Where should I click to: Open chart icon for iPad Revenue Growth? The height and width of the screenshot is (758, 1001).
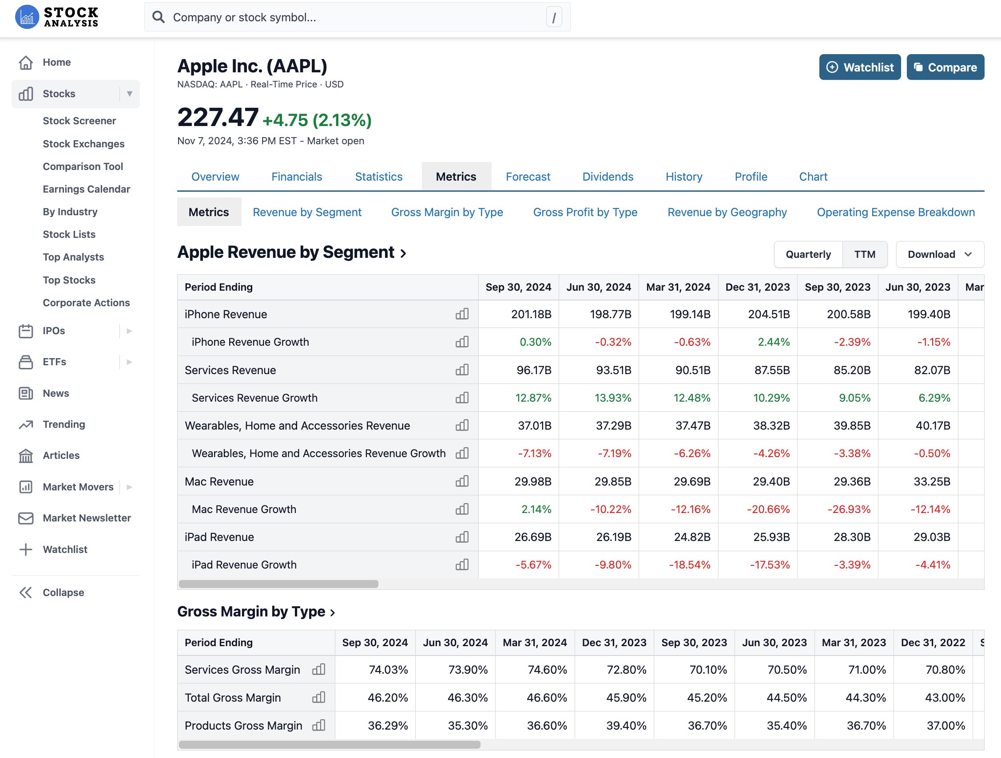[x=462, y=565]
